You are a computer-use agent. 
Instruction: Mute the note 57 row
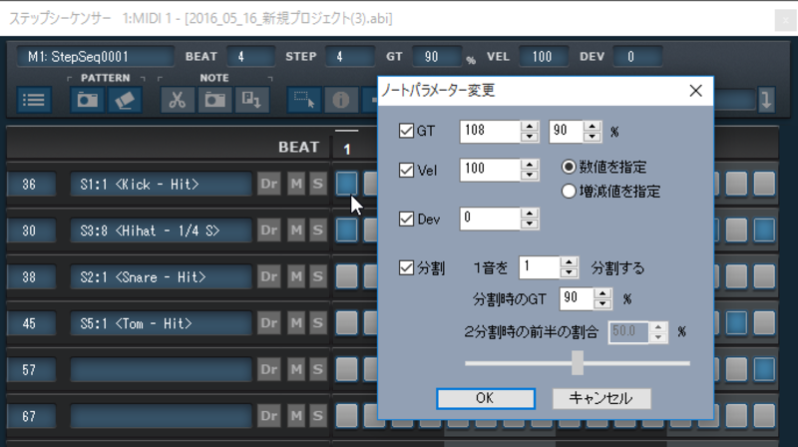(296, 369)
